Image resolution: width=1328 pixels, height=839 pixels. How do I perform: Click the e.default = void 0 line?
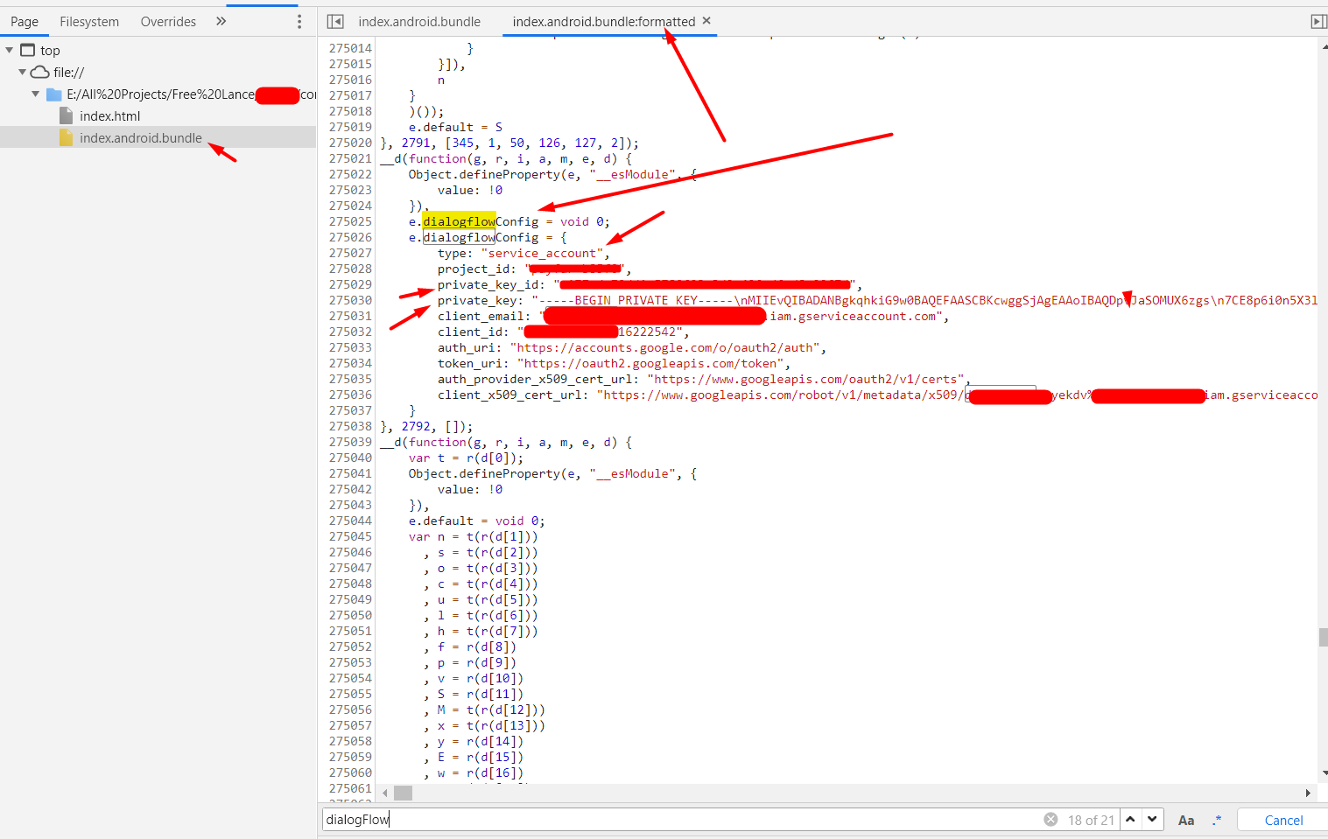(x=476, y=521)
